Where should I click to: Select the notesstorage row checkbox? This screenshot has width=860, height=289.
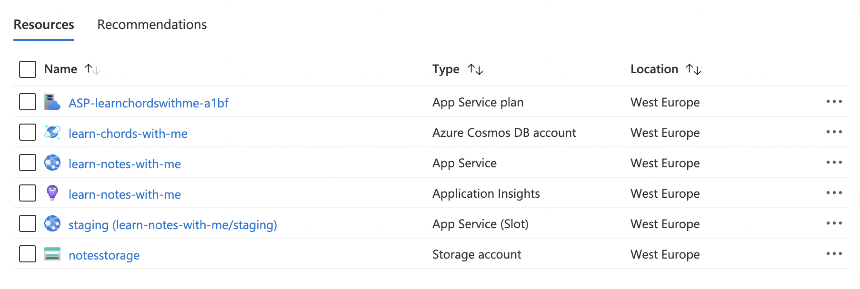28,254
